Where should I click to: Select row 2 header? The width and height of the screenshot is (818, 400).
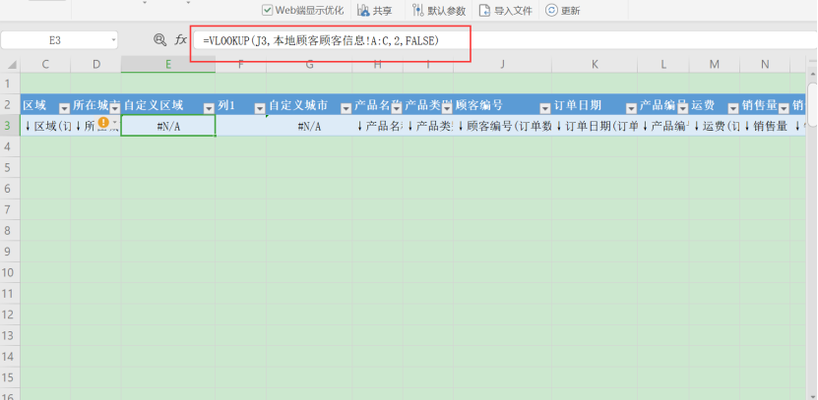(10, 105)
